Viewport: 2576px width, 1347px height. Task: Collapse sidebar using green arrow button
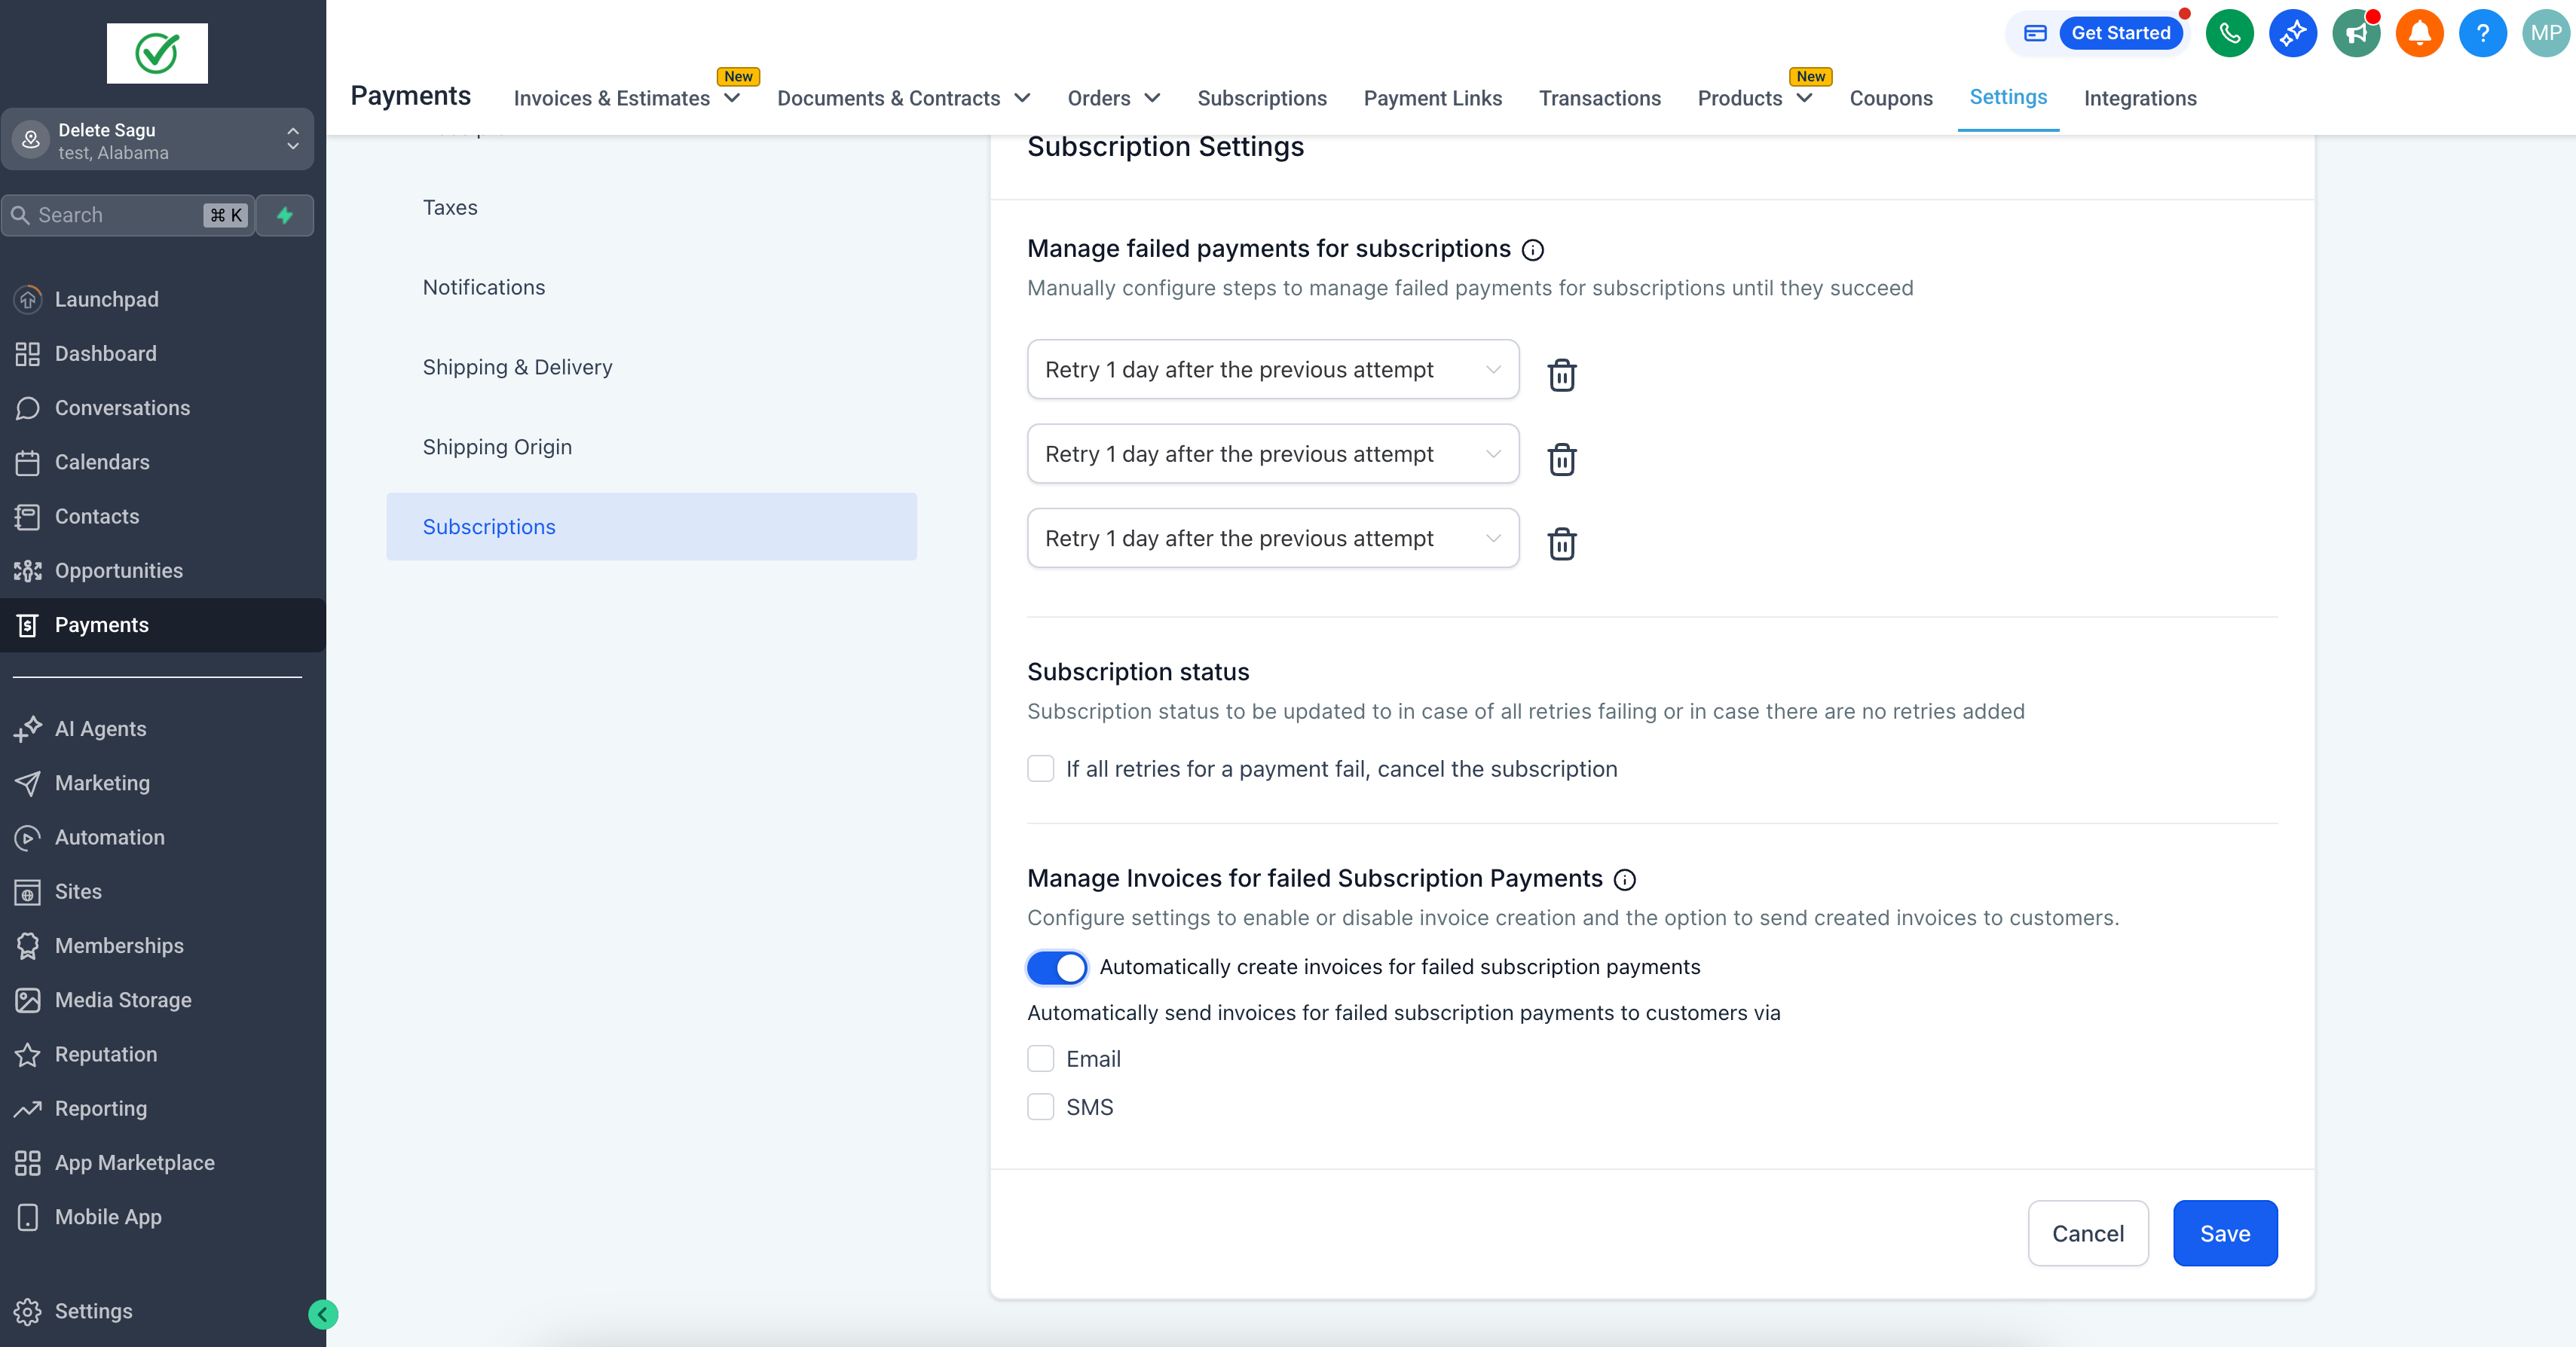tap(323, 1314)
